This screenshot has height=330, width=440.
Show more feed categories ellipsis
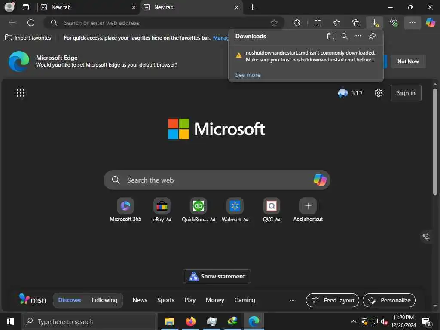pos(292,300)
